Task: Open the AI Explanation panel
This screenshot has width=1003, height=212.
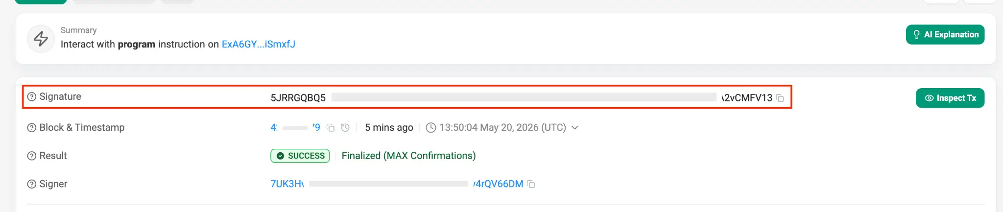Action: (945, 35)
